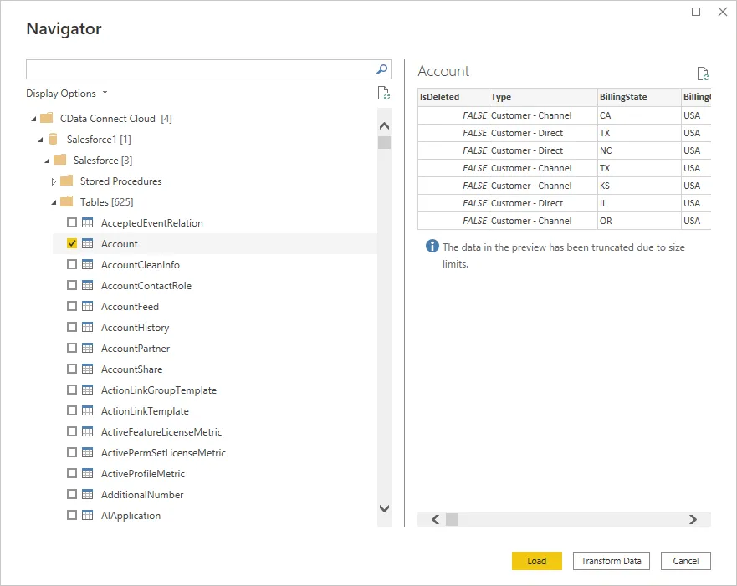
Task: Click the Transform Data button
Action: (x=611, y=561)
